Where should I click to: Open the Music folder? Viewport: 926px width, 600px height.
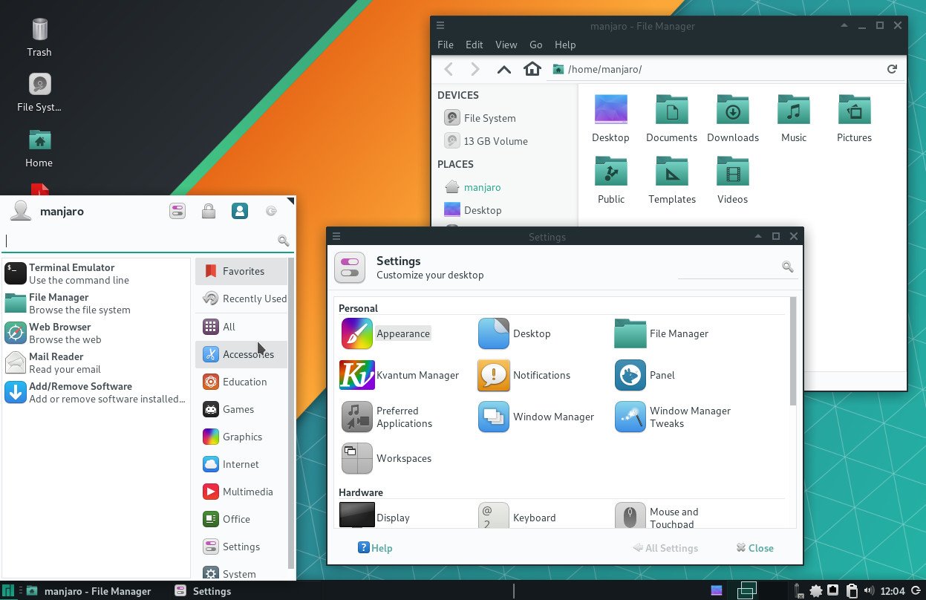click(793, 110)
